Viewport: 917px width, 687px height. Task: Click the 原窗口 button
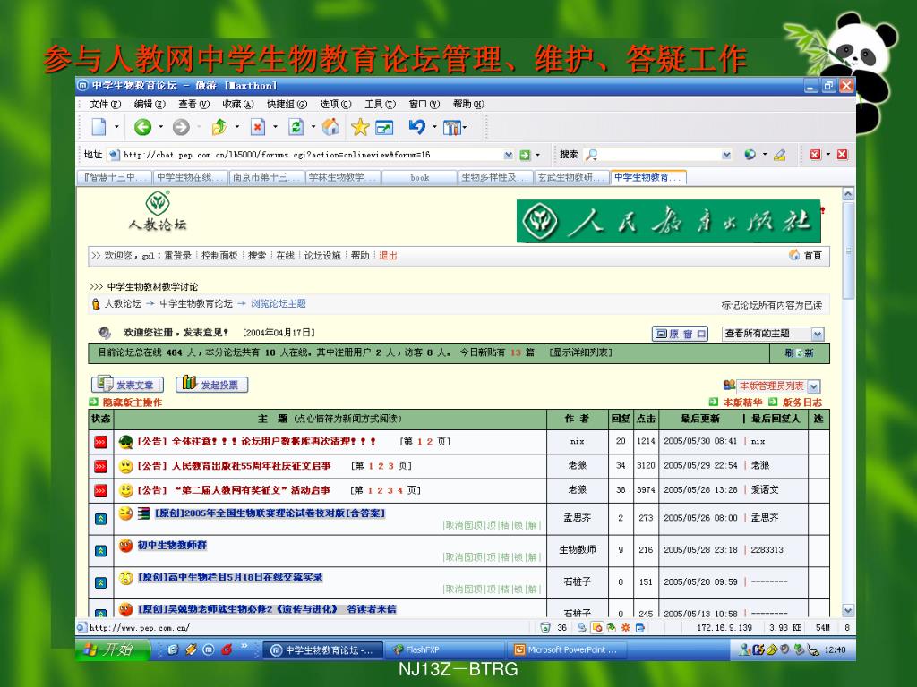[681, 334]
